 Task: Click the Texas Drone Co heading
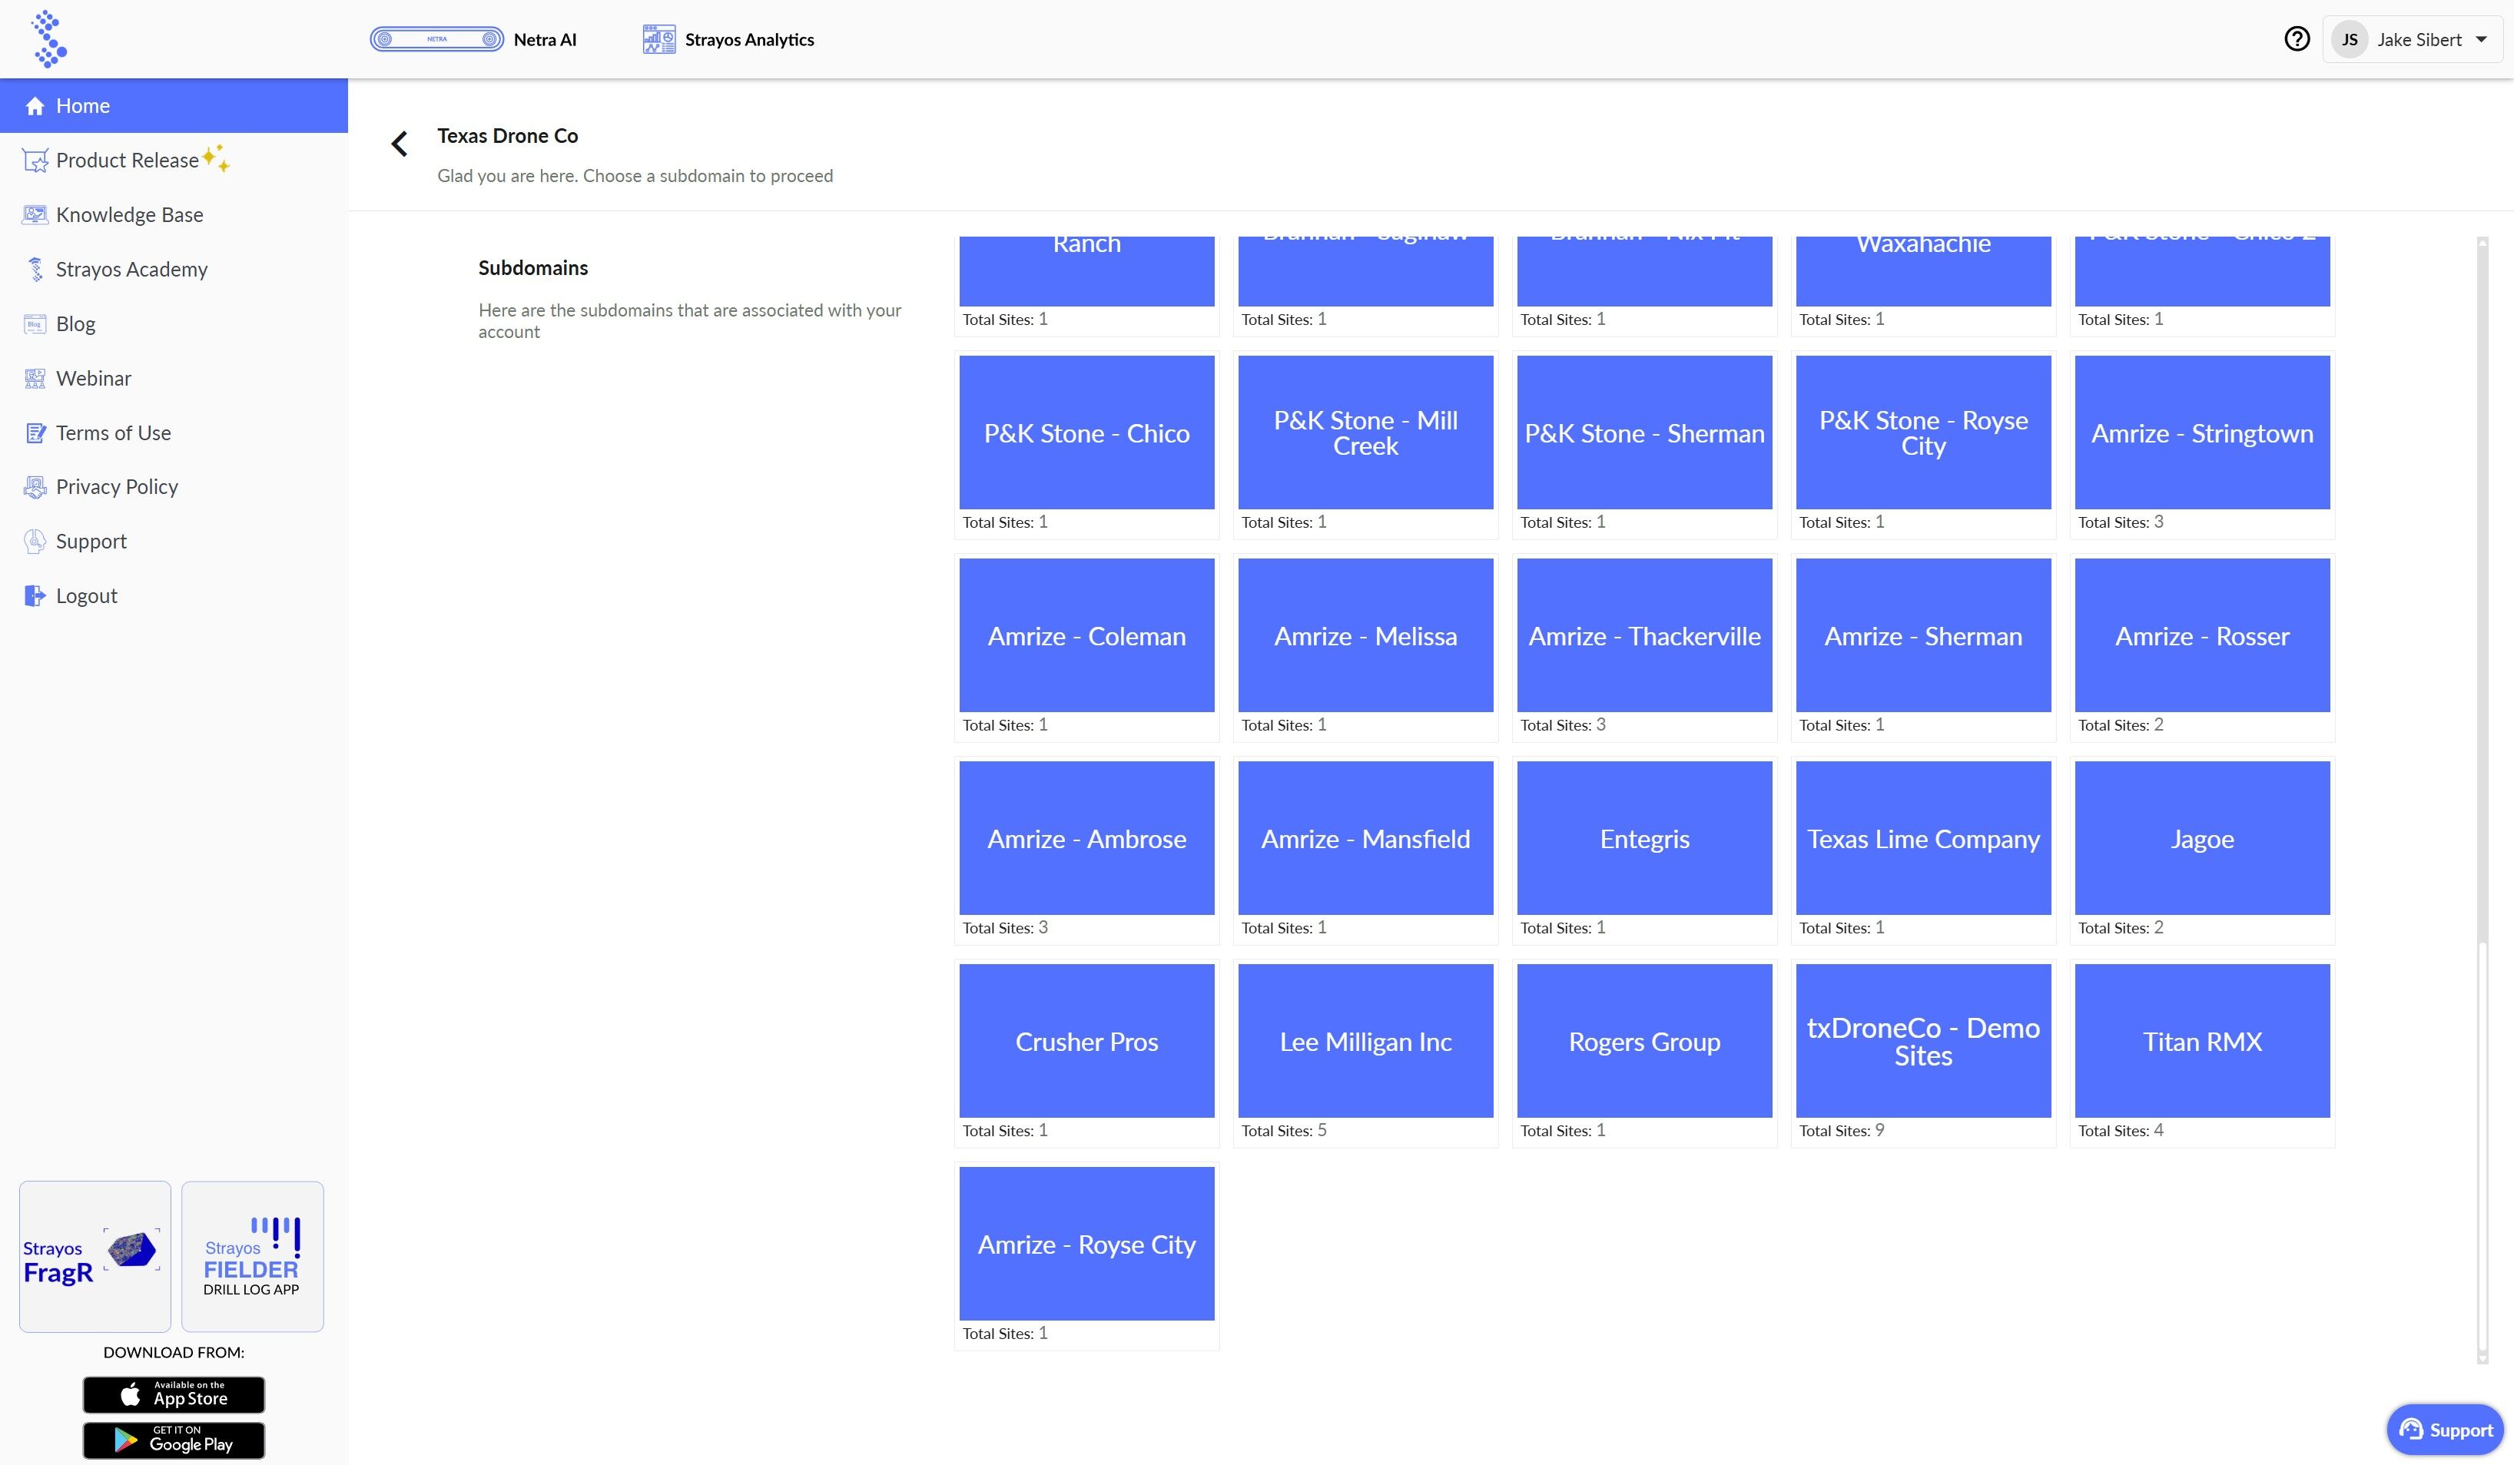click(508, 136)
